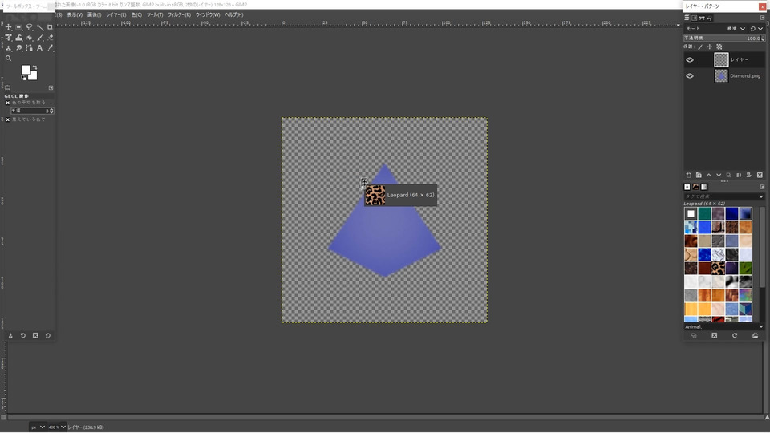Select the Move tool in toolbox

pos(8,27)
